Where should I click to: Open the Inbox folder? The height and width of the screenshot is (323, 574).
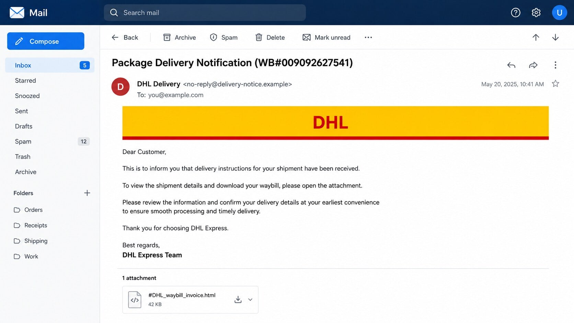coord(50,65)
